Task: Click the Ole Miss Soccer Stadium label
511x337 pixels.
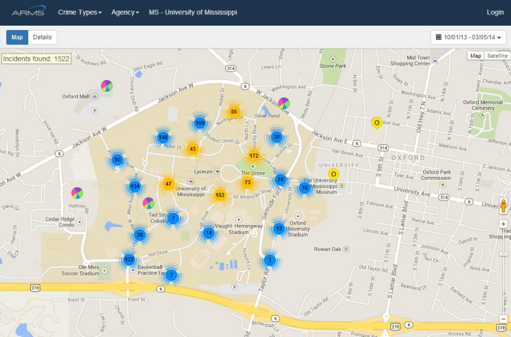Action: 81,271
